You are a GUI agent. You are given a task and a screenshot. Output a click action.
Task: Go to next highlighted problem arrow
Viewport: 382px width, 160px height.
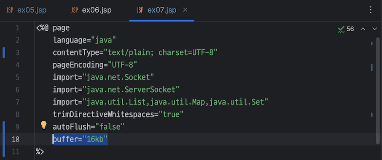click(375, 29)
